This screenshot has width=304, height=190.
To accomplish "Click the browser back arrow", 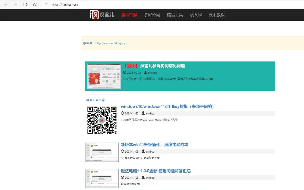I will [6, 5].
